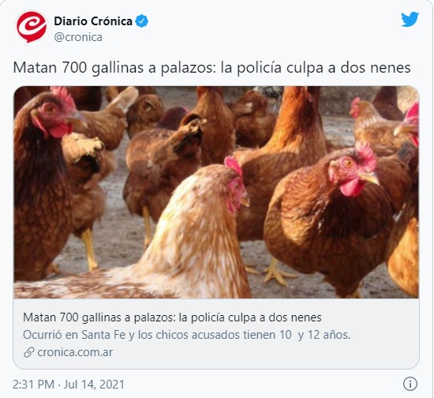The image size is (434, 398).
Task: Click the Santa Fe description line
Action: [186, 335]
